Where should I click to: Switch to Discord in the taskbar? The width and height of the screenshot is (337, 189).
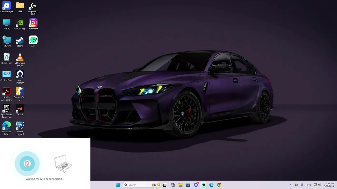[196, 185]
